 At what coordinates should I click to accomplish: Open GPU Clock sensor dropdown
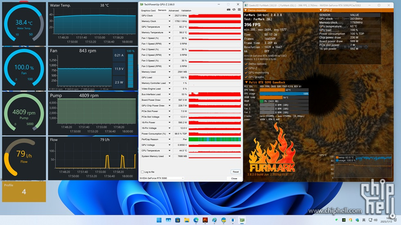pos(169,16)
